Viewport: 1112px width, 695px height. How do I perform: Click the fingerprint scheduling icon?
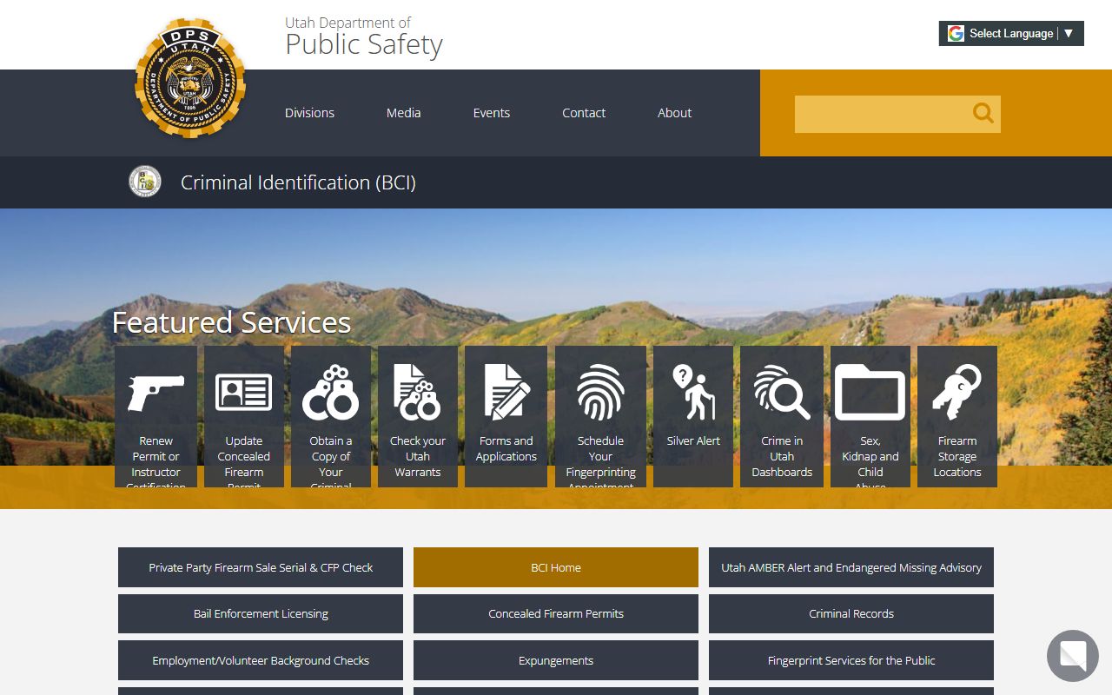(601, 392)
